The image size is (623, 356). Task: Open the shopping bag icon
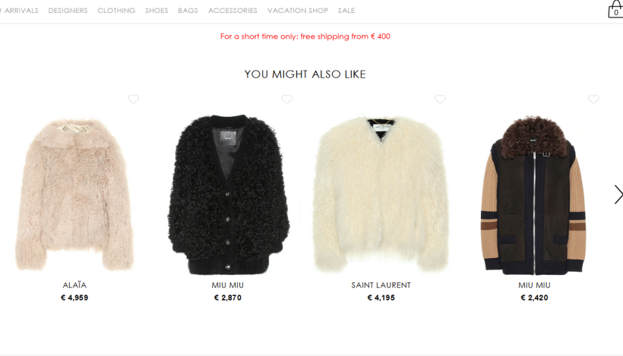coord(616,10)
